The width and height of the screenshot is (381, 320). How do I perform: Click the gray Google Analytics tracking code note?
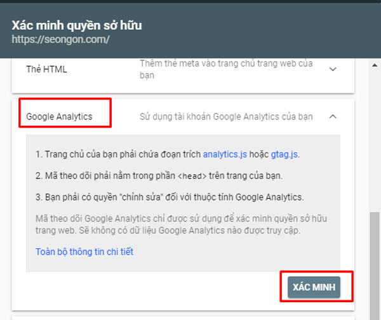[181, 224]
